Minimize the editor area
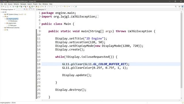 pos(180,9)
